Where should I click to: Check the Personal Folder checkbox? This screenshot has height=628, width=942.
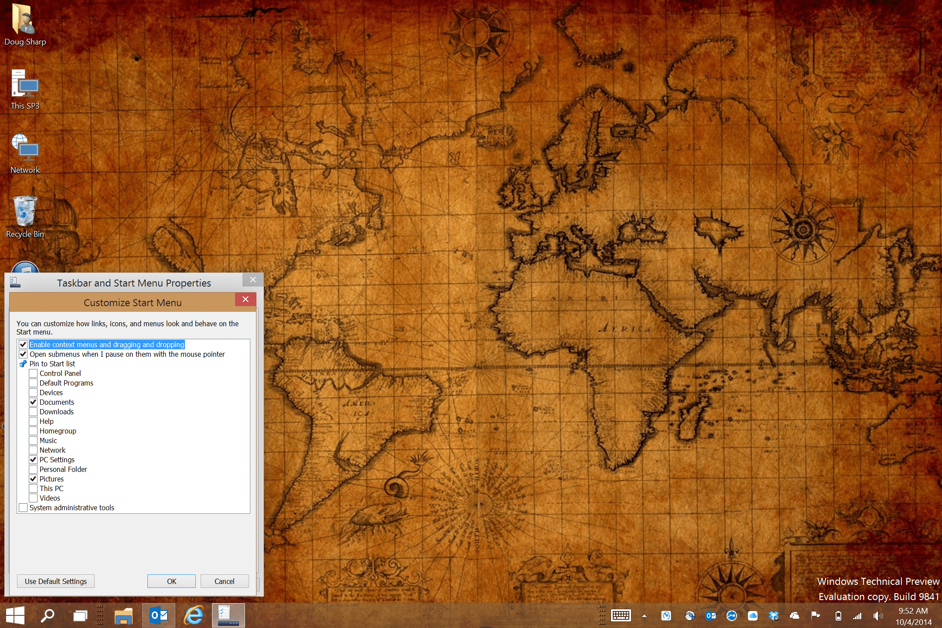point(33,469)
